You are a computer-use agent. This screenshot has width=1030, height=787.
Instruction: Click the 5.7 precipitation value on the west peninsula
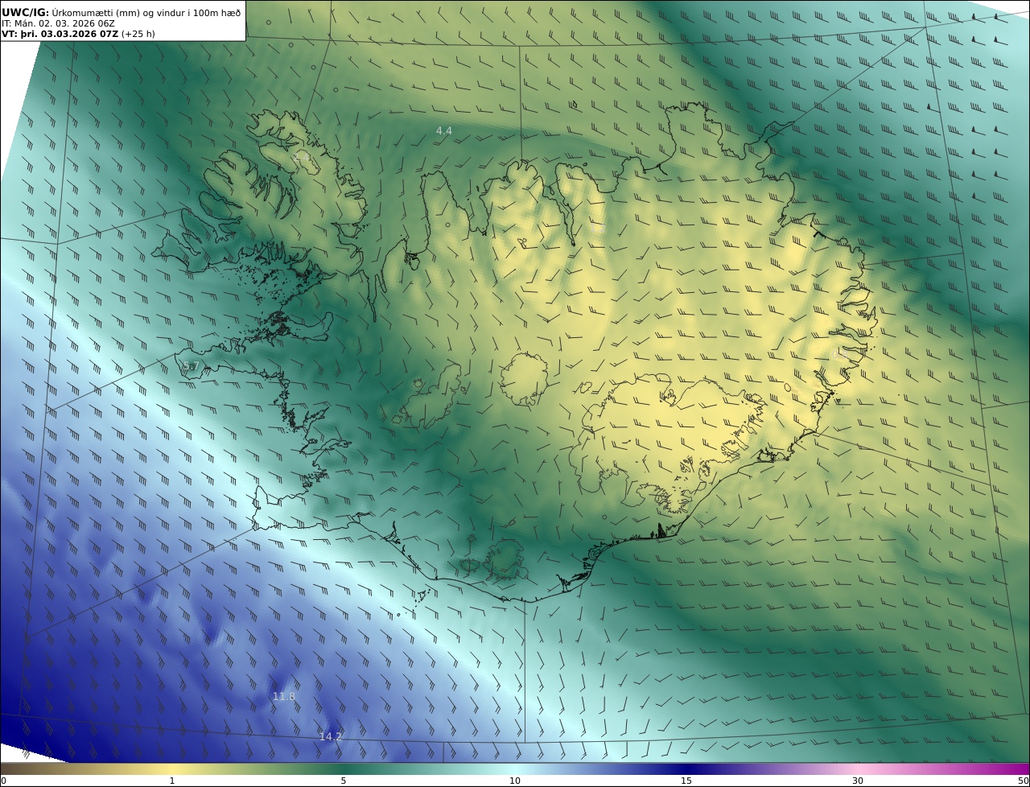191,367
